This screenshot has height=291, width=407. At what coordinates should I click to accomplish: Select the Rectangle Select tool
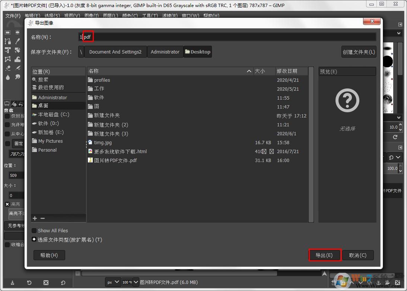(x=8, y=32)
